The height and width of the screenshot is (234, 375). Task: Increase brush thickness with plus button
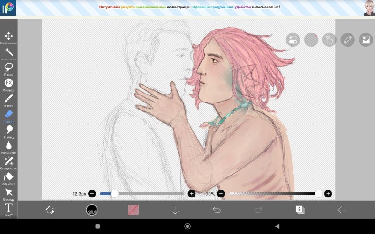tap(192, 194)
